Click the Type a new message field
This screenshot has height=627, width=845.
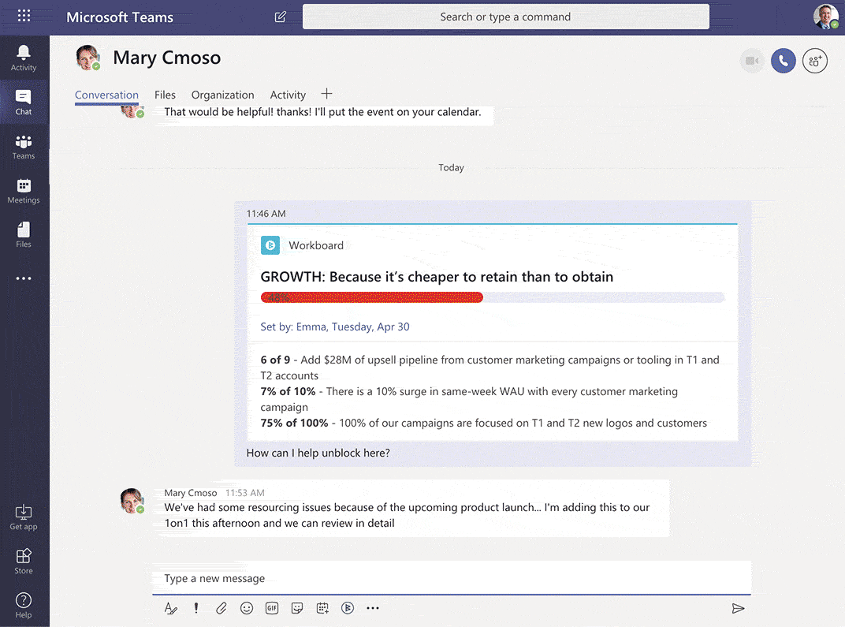tap(451, 578)
